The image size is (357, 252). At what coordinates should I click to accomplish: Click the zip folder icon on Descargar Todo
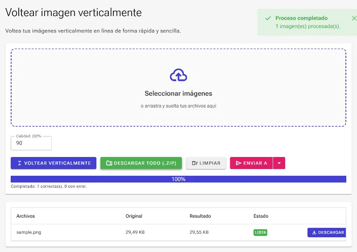pyautogui.click(x=109, y=163)
